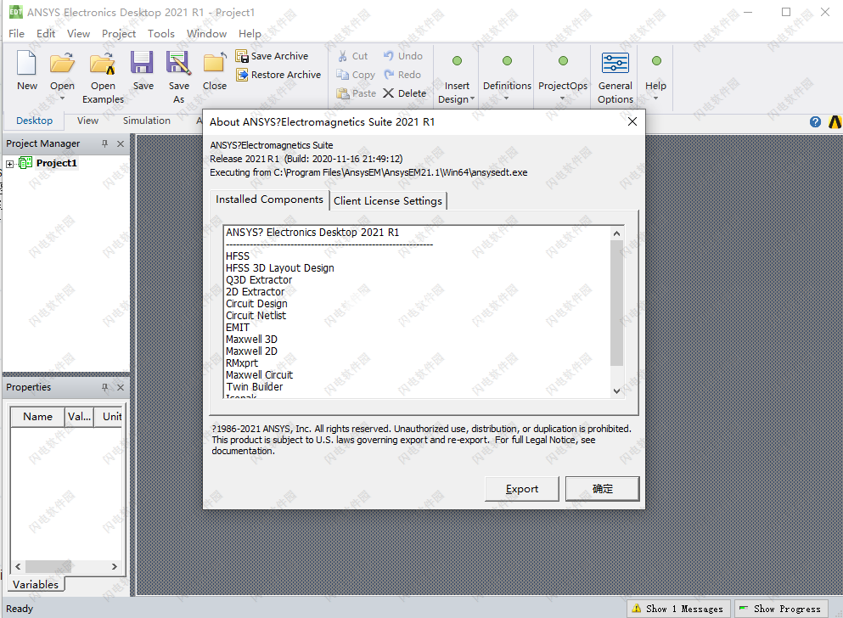Screen dimensions: 843x618
Task: Click the Save floppy disk icon
Action: point(143,63)
